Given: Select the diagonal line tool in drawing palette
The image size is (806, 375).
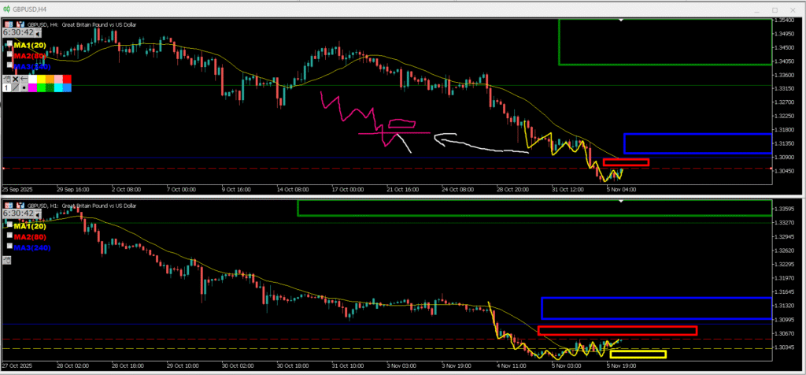Looking at the screenshot, I should point(16,87).
